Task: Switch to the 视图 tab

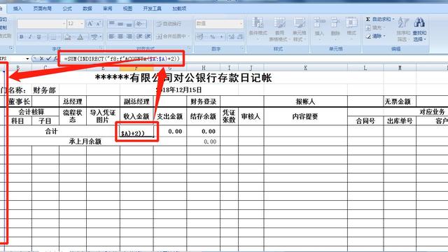Action: tap(127, 8)
